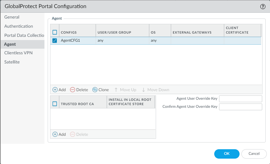
Task: Toggle the select-all configs header checkbox
Action: click(55, 32)
